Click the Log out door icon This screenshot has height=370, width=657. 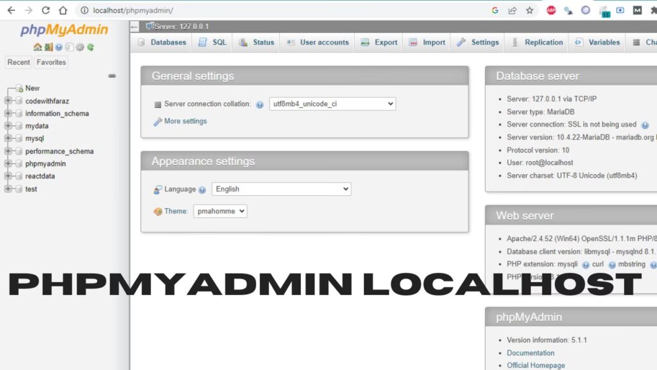tap(49, 47)
